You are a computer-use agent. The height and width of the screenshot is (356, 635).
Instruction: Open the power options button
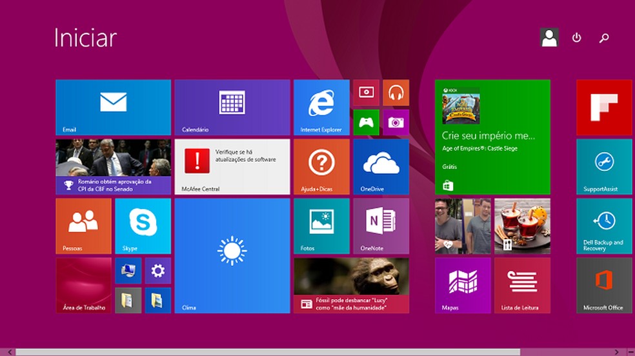(577, 37)
